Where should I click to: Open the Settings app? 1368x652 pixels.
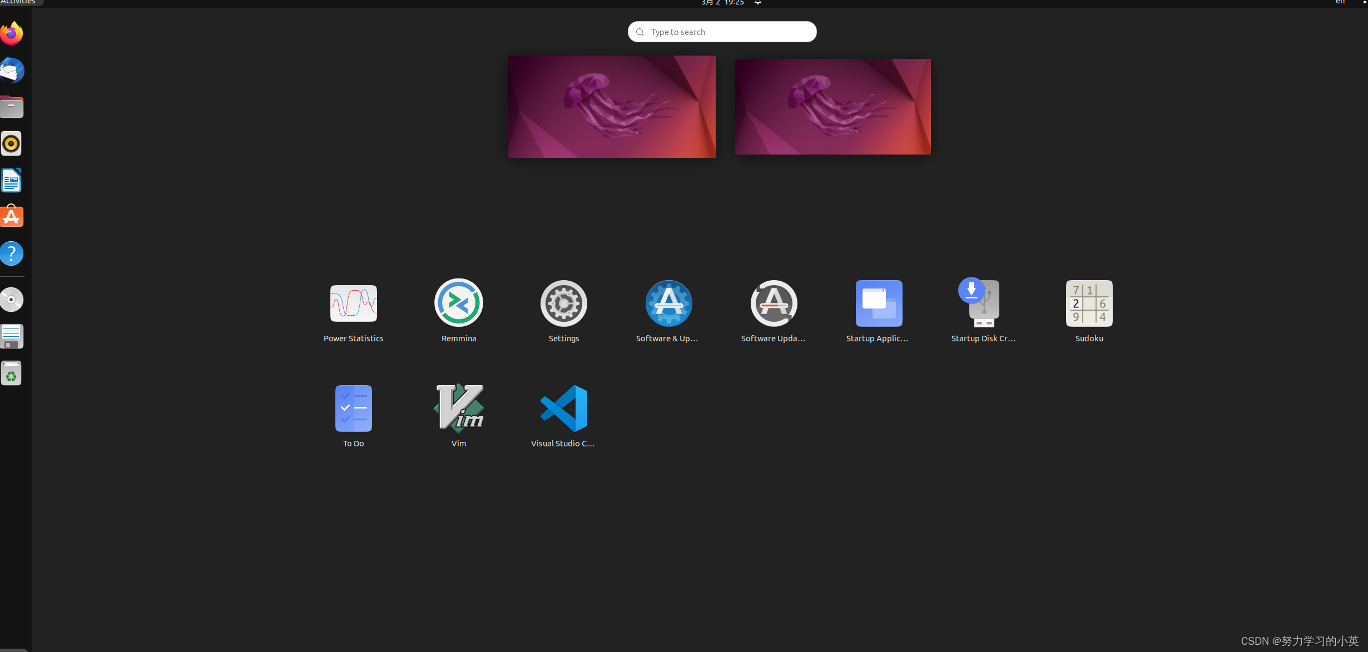tap(563, 304)
